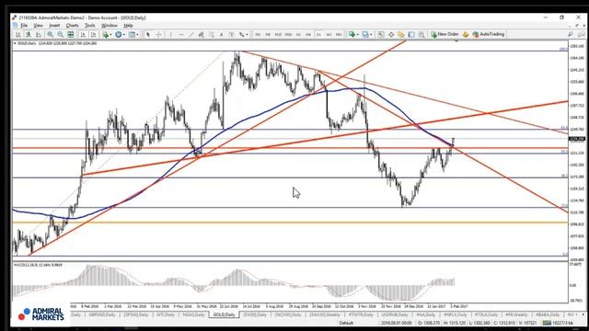The width and height of the screenshot is (589, 331).
Task: Open the Strategy Tester icon
Action: point(422,35)
